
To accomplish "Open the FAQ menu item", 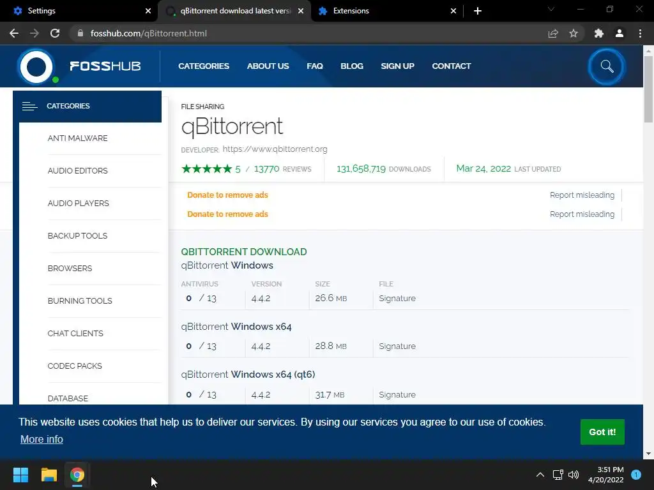I will [x=315, y=66].
